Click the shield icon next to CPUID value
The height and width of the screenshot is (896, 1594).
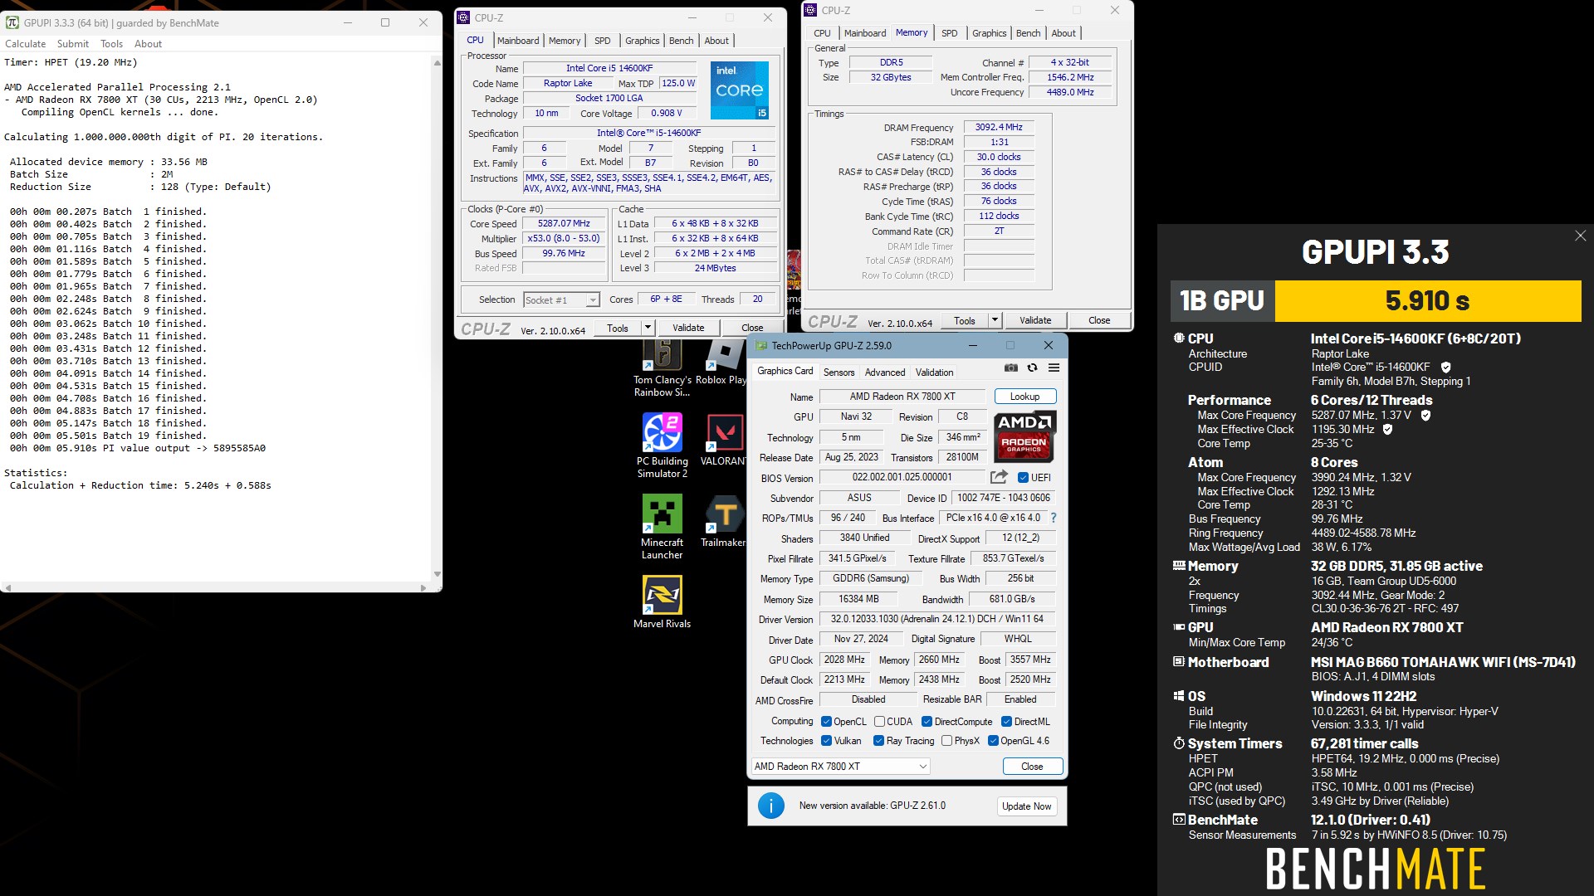[x=1445, y=368]
